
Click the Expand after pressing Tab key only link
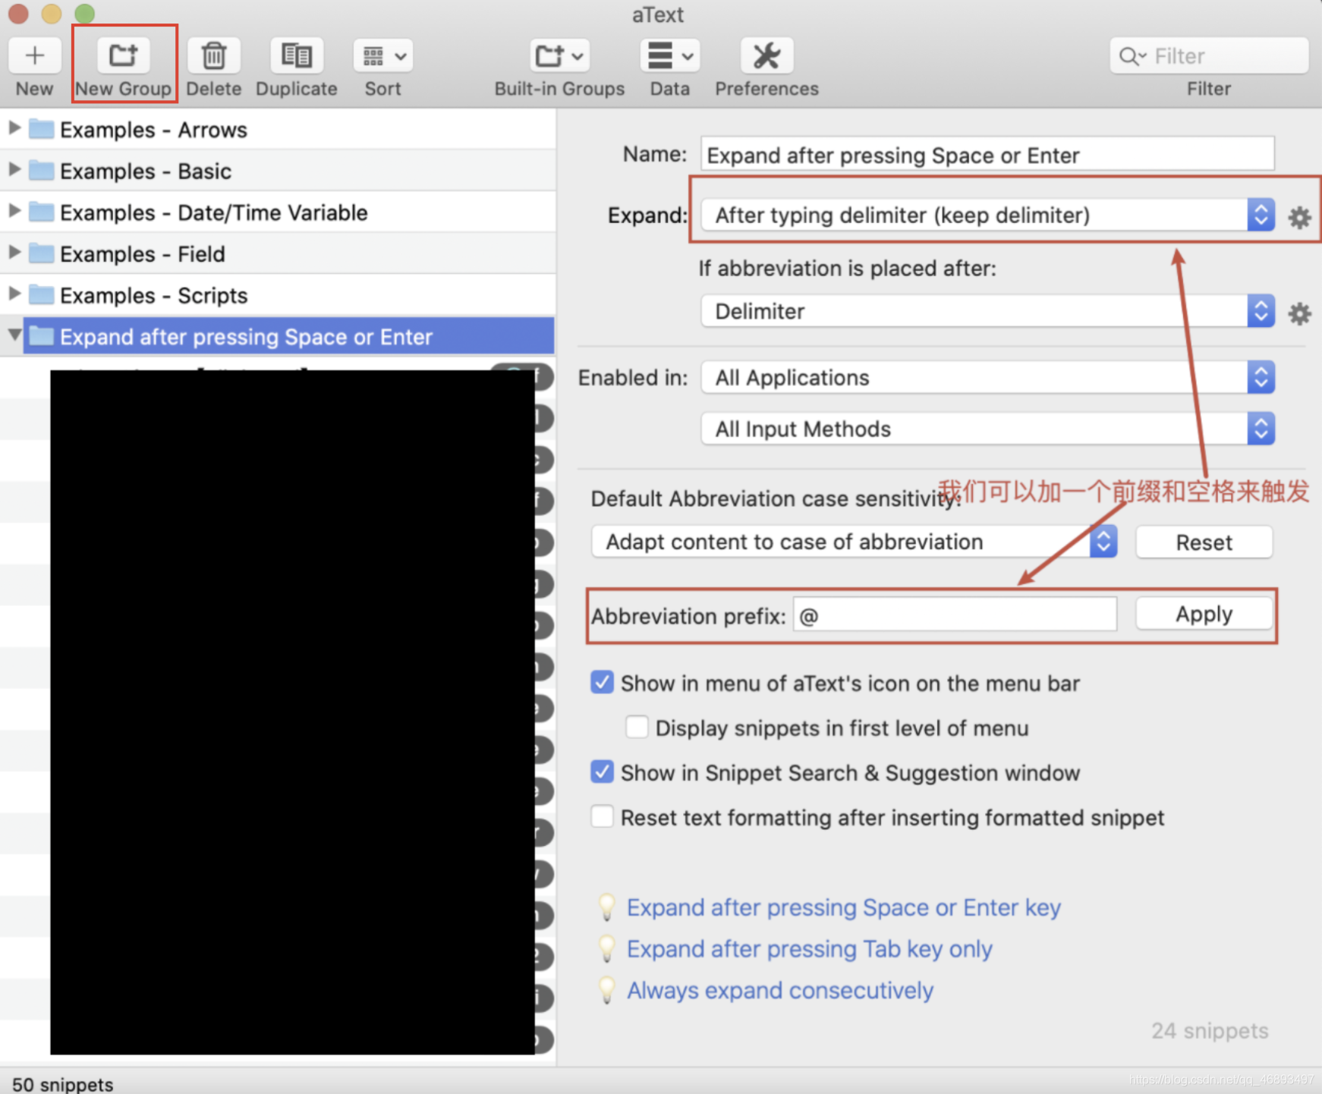(x=809, y=949)
